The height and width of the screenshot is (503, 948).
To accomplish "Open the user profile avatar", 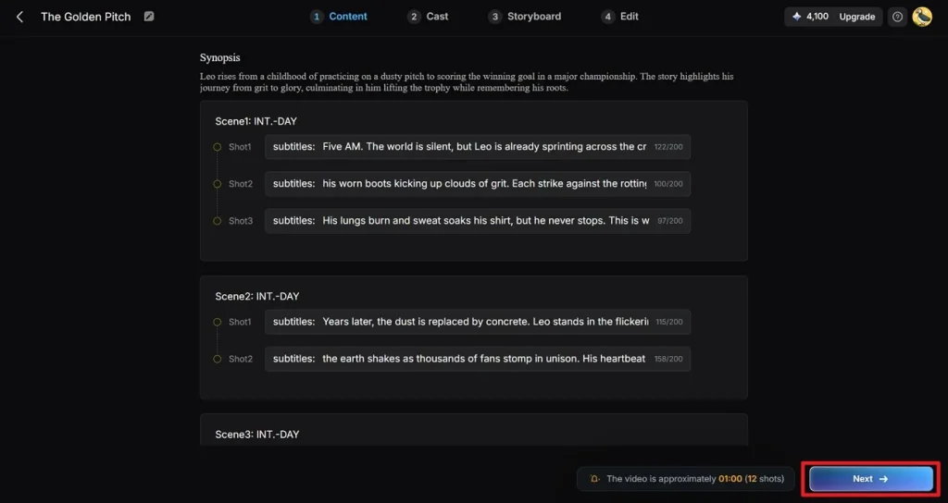I will pos(922,17).
